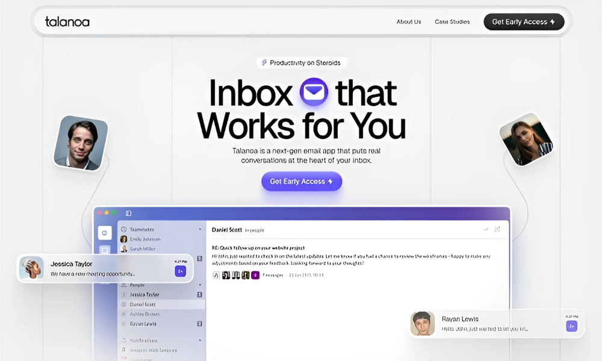
Task: Click the round chat icon in app sidebar
Action: (105, 232)
